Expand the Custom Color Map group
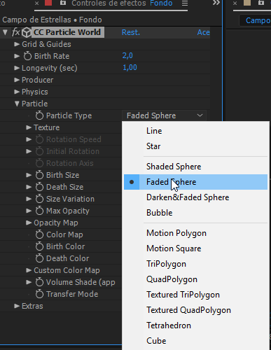Image resolution: width=271 pixels, height=350 pixels. pyautogui.click(x=29, y=270)
